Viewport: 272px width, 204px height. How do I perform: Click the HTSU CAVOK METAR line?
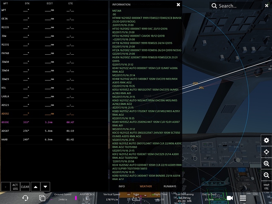[x=138, y=36]
